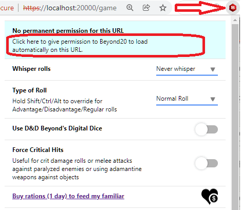The image size is (241, 210).
Task: Click the scrollbar up arrow
Action: pyautogui.click(x=235, y=20)
